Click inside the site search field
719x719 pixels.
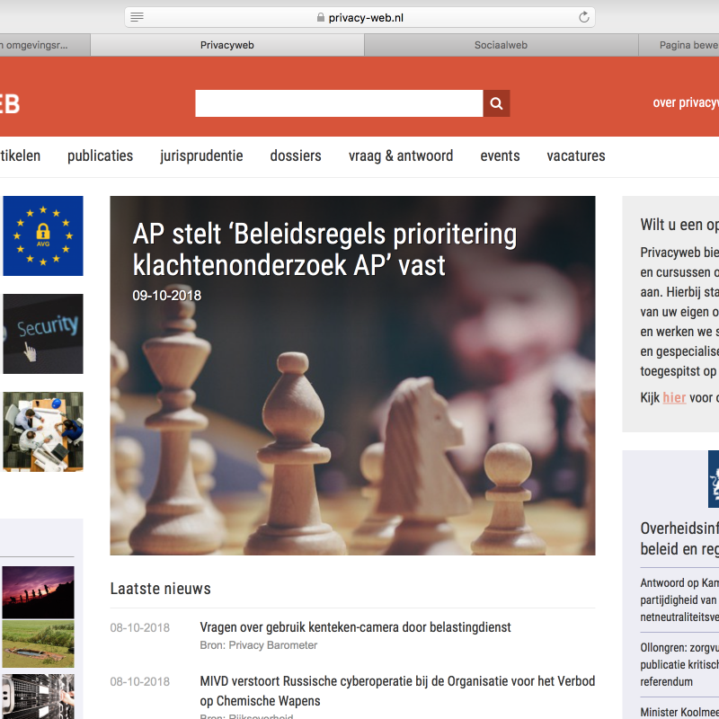tap(339, 103)
